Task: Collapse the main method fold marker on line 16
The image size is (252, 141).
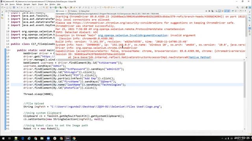Action: [10, 50]
